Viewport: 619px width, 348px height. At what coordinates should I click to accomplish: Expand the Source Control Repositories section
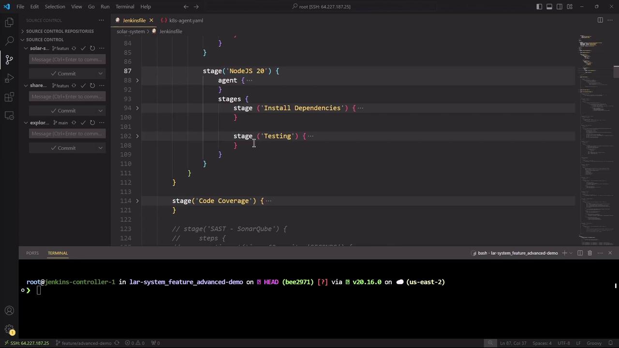click(59, 31)
